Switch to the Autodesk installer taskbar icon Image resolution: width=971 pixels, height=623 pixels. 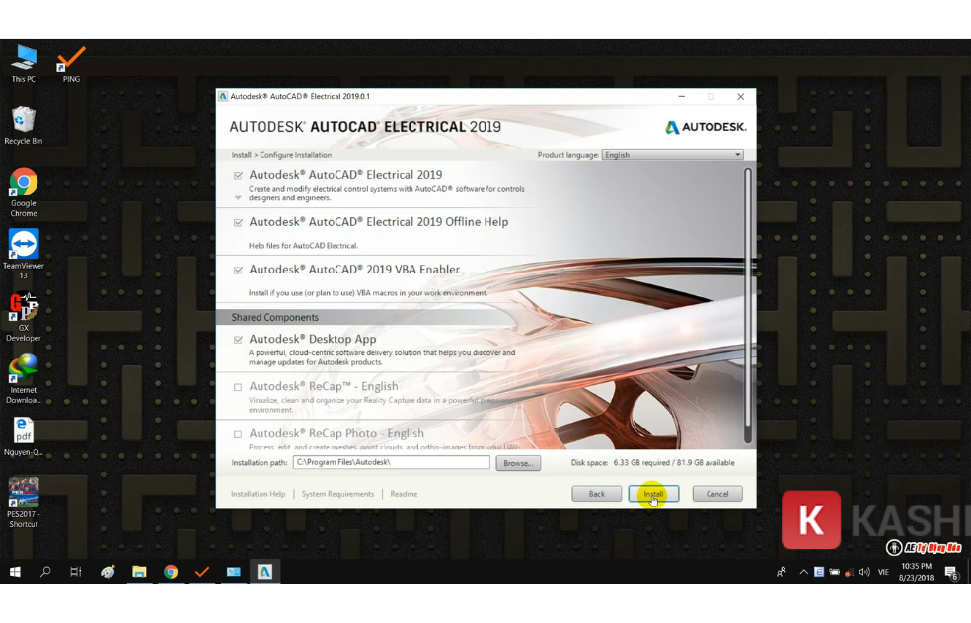point(265,572)
